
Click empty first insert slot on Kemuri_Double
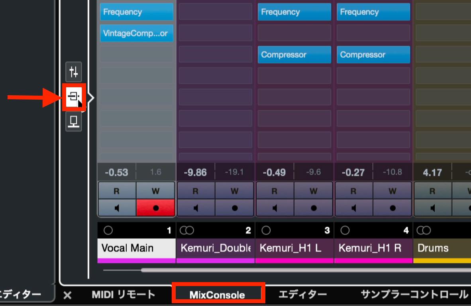tap(215, 12)
